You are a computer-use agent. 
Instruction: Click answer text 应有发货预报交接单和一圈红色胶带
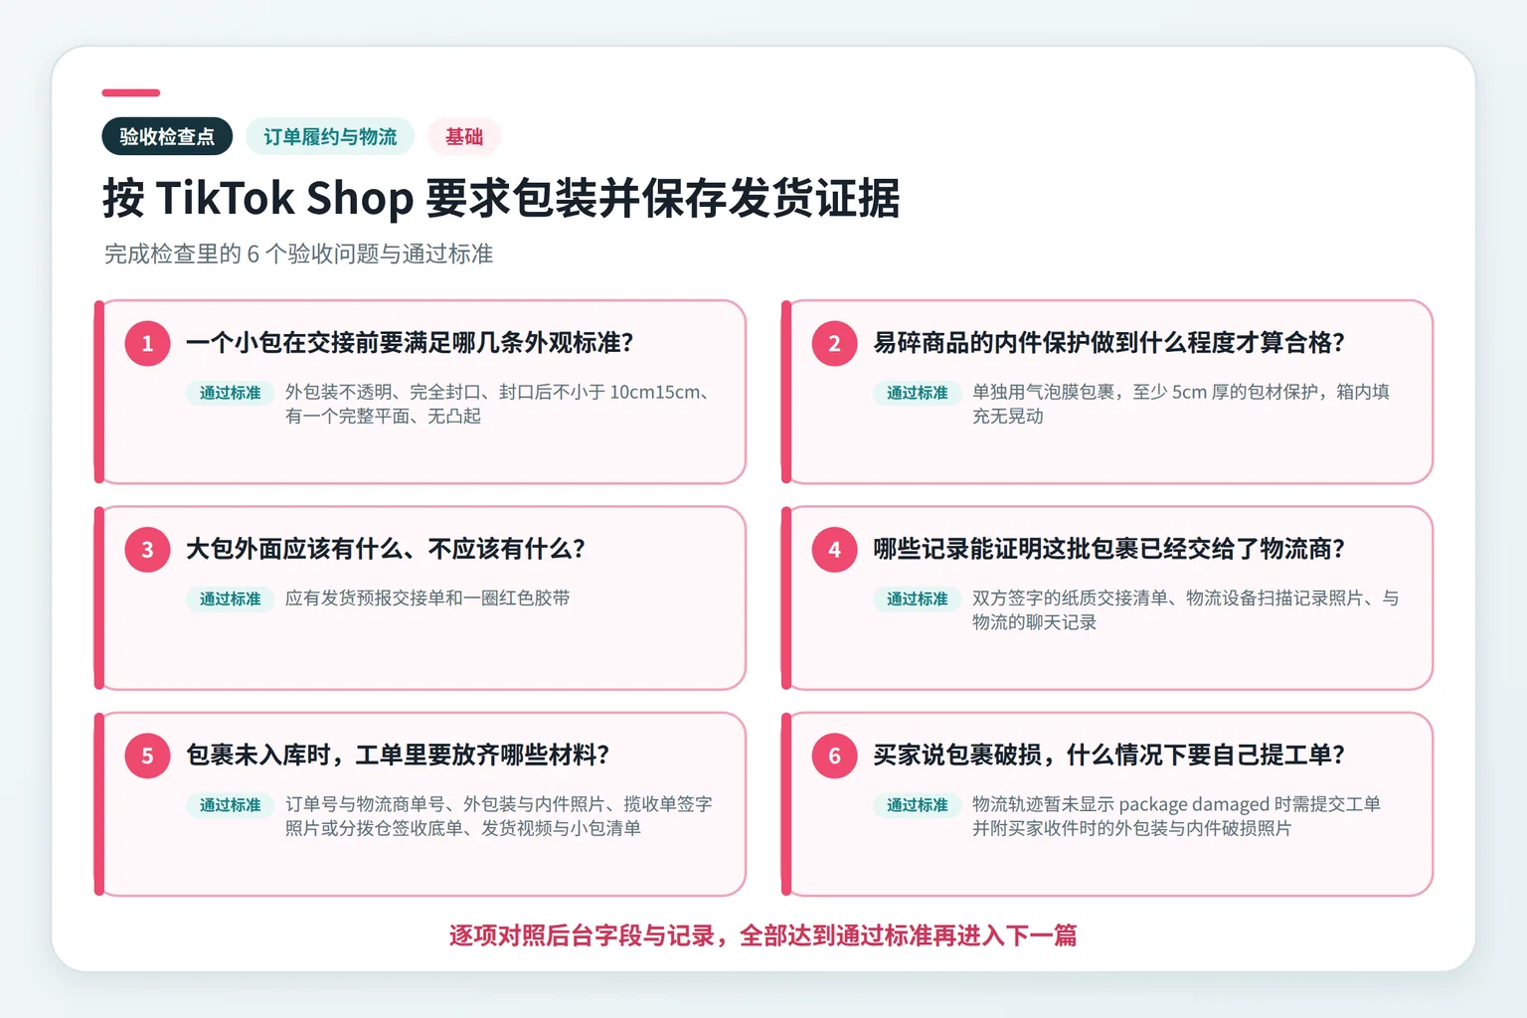pos(427,597)
